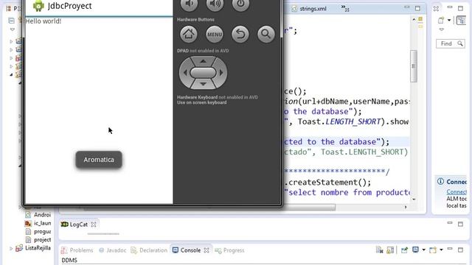The height and width of the screenshot is (265, 472).
Task: Minimize the editor area
Action: coord(406,7)
